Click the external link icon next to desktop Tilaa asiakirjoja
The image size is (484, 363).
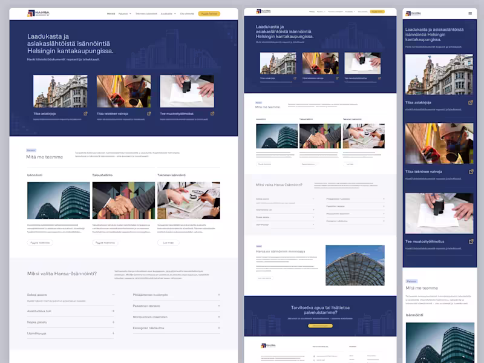pos(85,114)
